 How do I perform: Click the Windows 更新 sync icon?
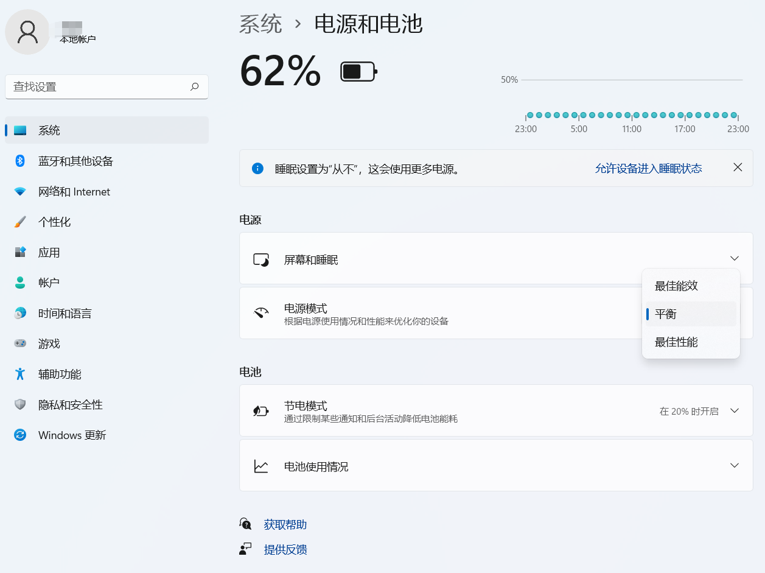coord(20,435)
